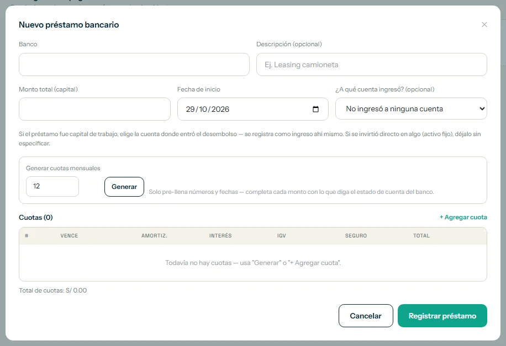Click the 'Total de cuotas: S/ 0.00' text
The height and width of the screenshot is (346, 506).
click(x=53, y=290)
